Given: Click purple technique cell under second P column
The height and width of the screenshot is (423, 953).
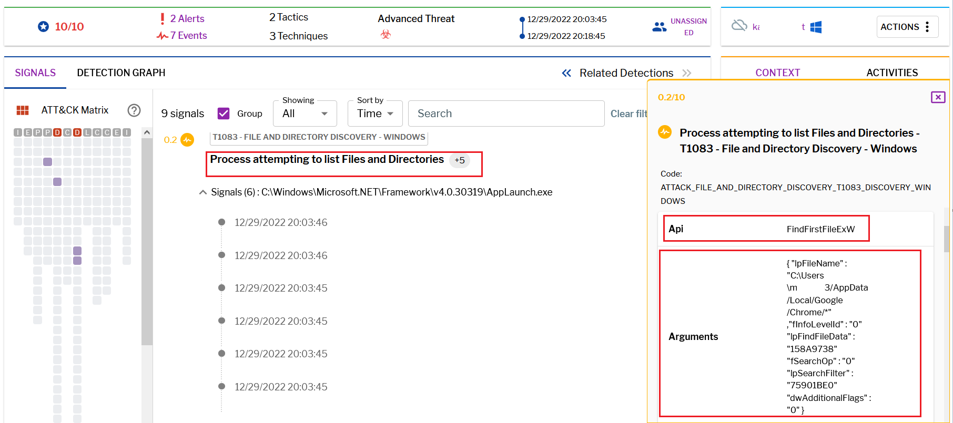Looking at the screenshot, I should 48,162.
